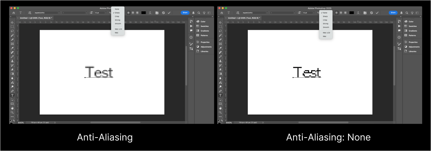Screen dimensions: 431x151
Task: Open warped text icon in left window
Action: tap(150, 13)
